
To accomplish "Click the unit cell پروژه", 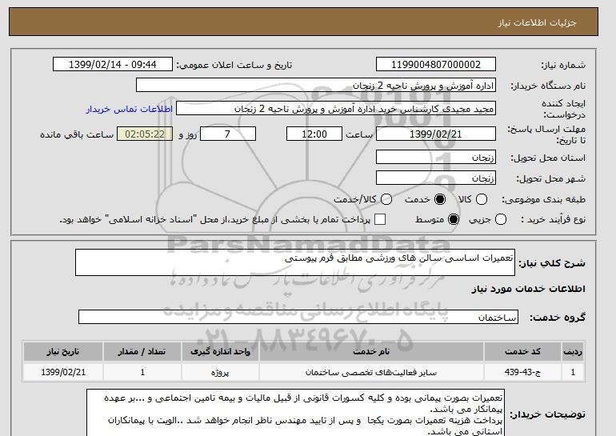I will click(220, 372).
